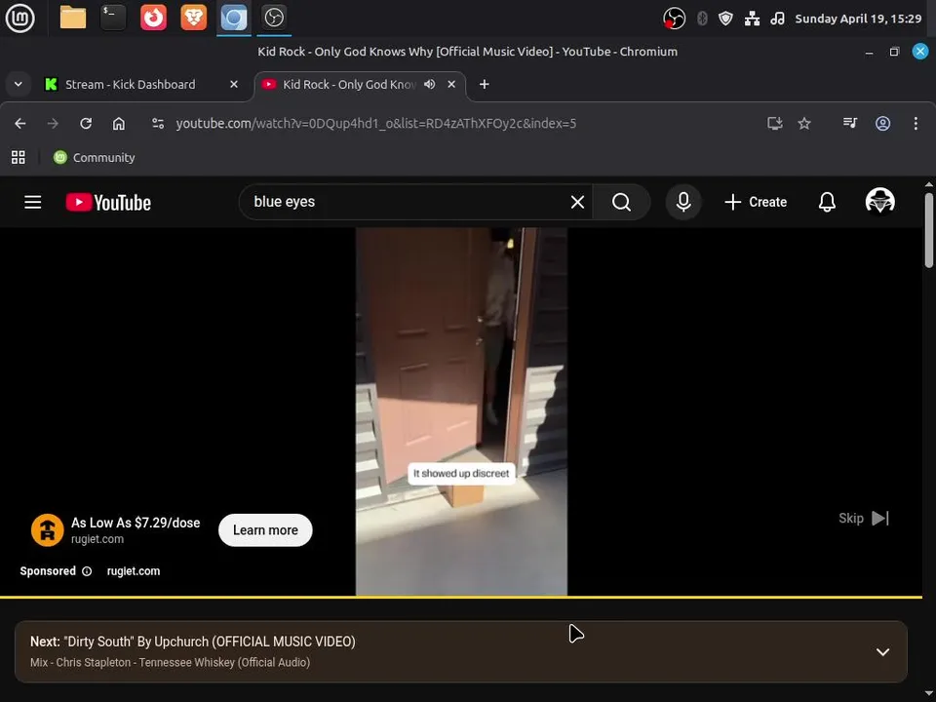Open the Bluetooth tray icon
This screenshot has height=702, width=936.
click(x=703, y=19)
